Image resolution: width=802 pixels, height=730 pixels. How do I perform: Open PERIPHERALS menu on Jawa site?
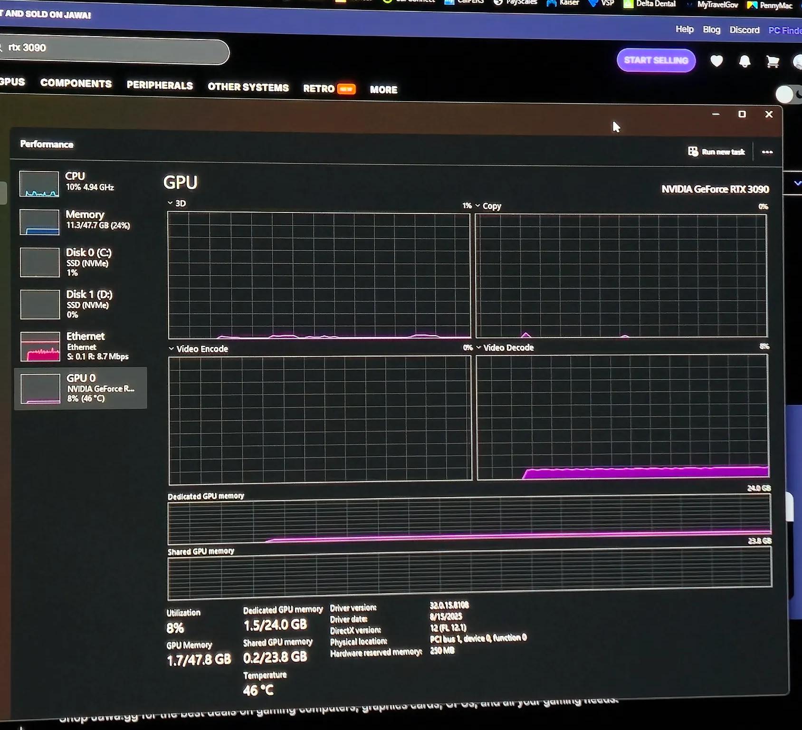coord(160,86)
